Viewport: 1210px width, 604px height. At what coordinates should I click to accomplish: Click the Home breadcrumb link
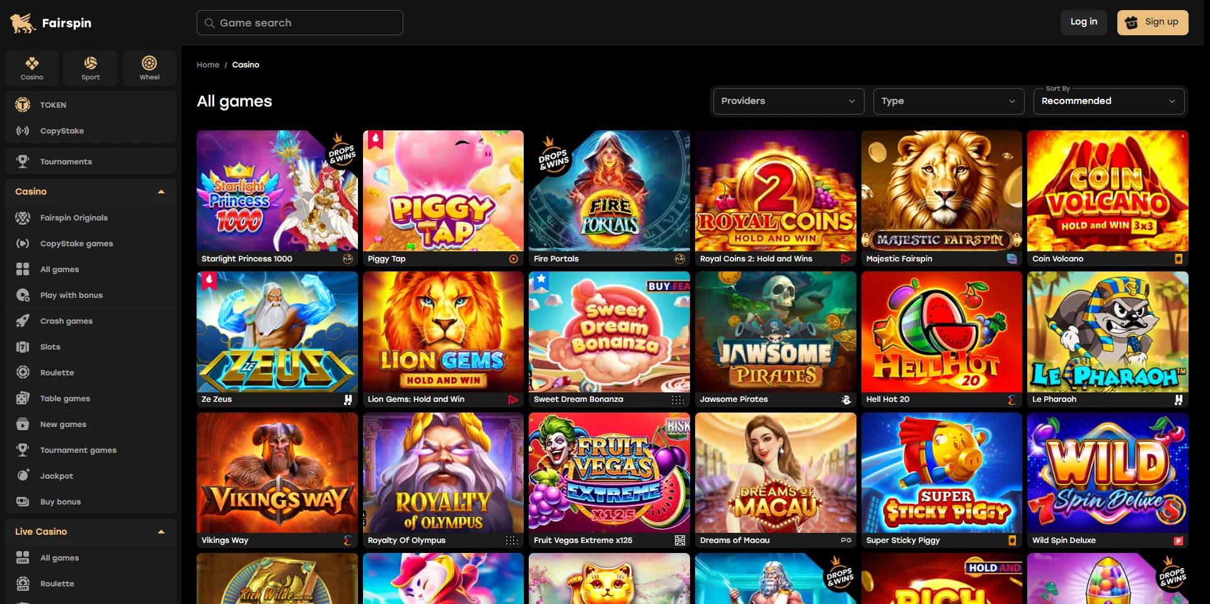click(x=208, y=65)
